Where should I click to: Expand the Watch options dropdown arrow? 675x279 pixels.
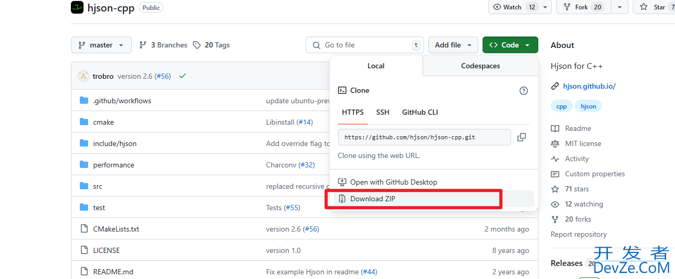(546, 7)
